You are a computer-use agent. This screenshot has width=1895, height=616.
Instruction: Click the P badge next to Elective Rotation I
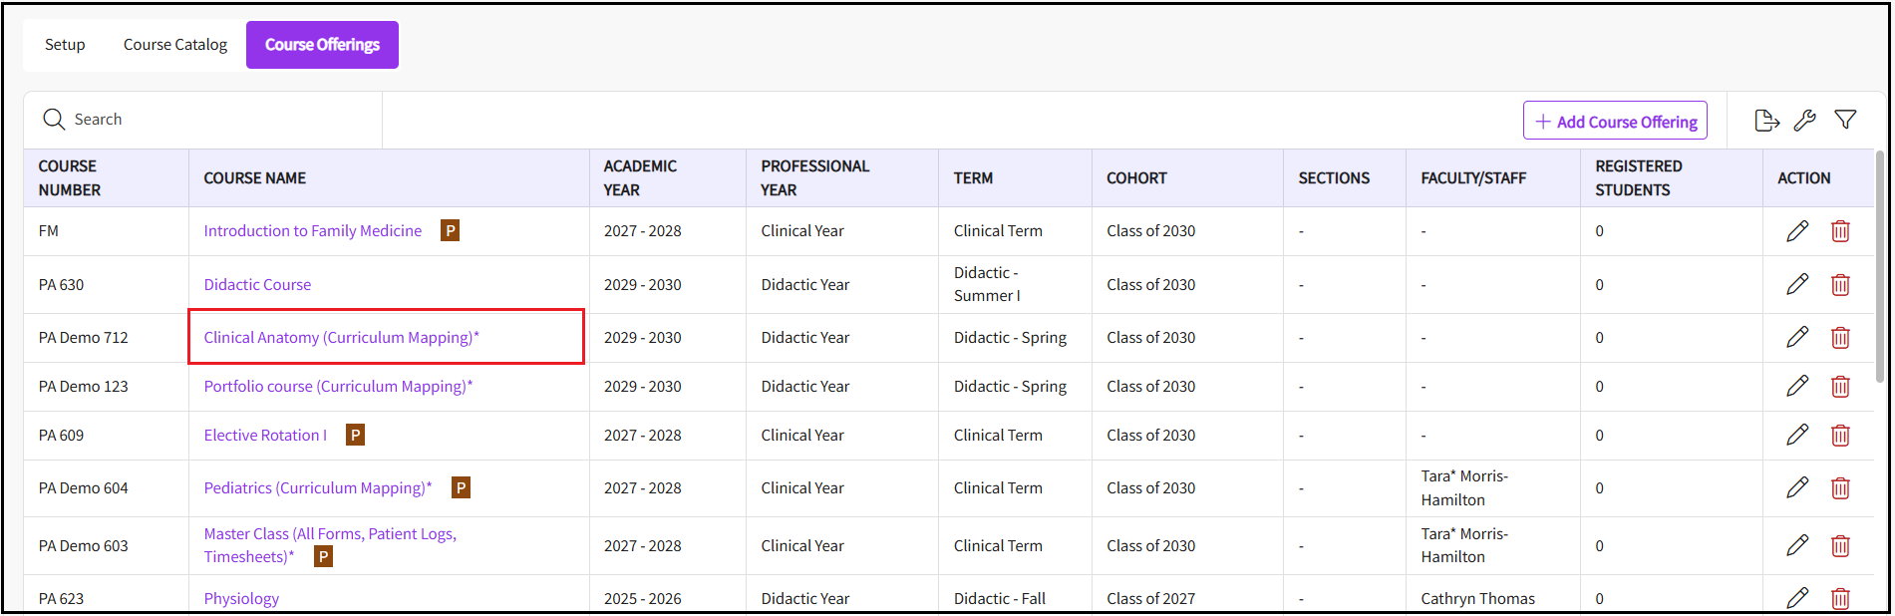tap(355, 436)
